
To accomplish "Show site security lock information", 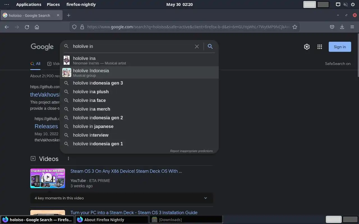I will click(x=82, y=27).
